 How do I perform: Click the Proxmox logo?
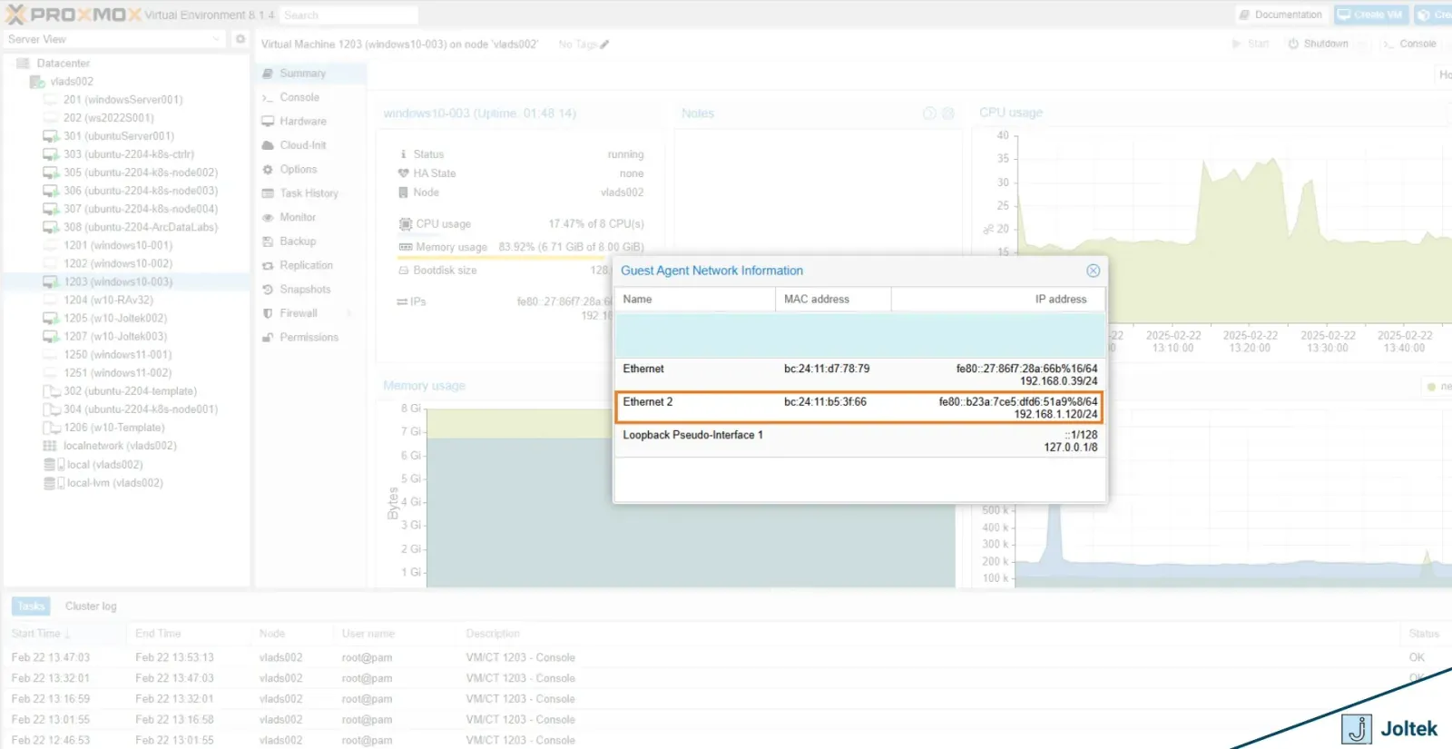[x=74, y=15]
